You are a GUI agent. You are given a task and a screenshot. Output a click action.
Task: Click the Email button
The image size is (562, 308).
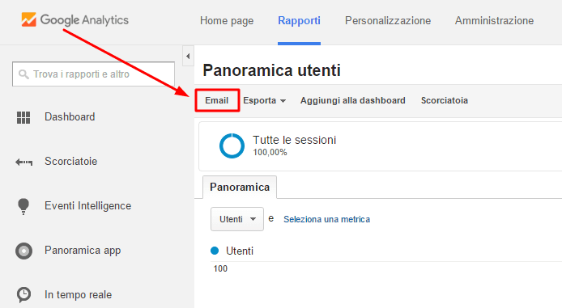coord(217,100)
